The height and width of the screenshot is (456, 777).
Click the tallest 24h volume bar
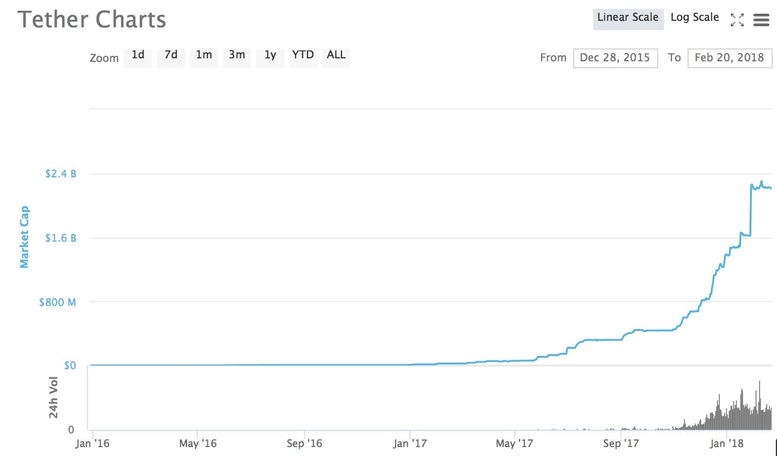point(760,405)
